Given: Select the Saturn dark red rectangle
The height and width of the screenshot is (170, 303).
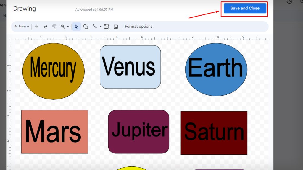Looking at the screenshot, I should pos(213,132).
